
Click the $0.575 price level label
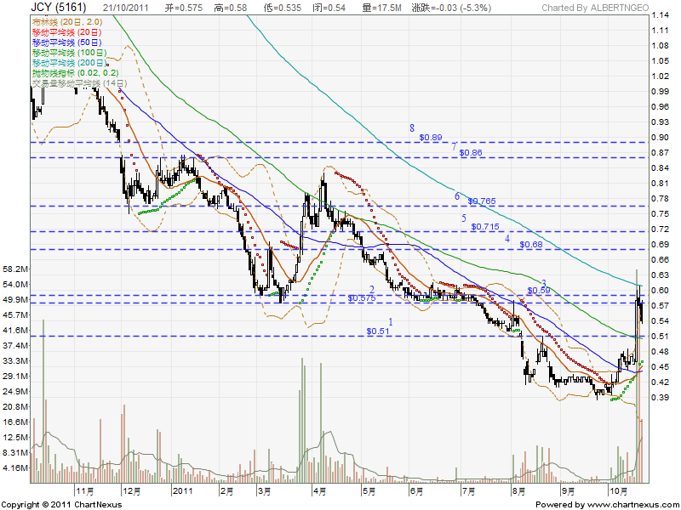click(362, 299)
